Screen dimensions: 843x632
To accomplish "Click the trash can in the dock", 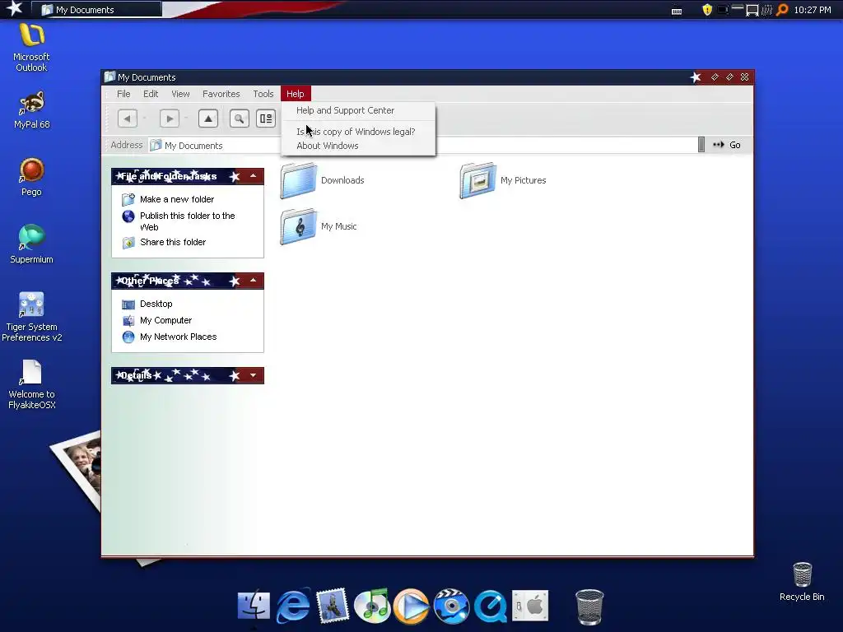I will [589, 607].
